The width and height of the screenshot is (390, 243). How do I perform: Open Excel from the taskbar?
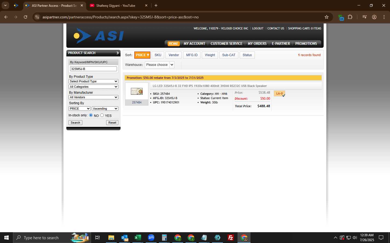point(138,238)
